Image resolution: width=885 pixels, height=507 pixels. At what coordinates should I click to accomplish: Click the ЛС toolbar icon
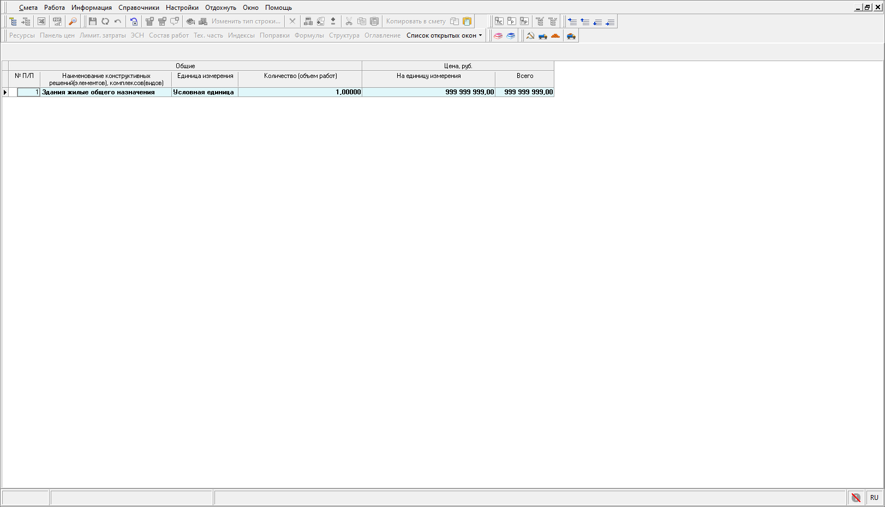point(499,21)
